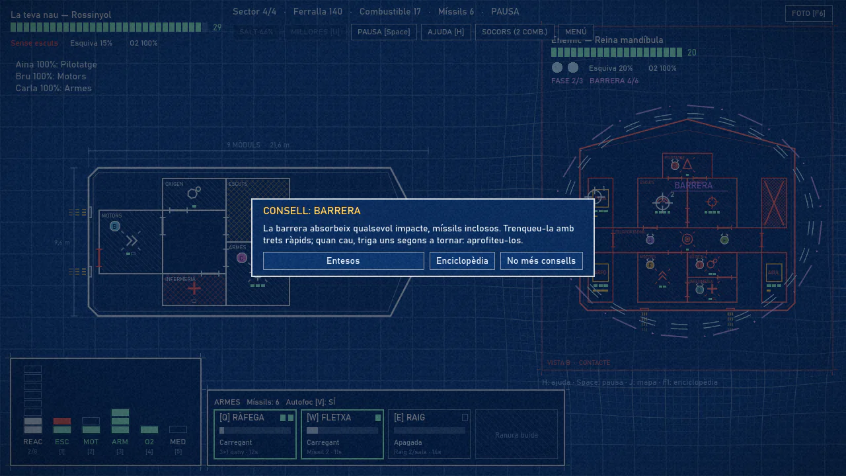Toggle Autofoc [V] setting

(311, 402)
